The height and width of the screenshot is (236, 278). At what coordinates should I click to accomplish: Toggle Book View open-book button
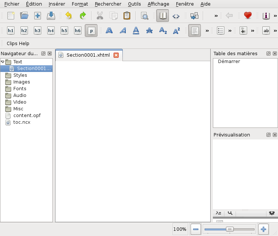163,16
